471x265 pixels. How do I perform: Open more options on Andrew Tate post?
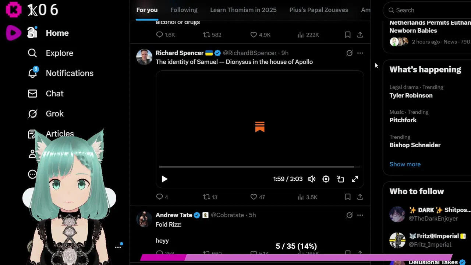360,215
